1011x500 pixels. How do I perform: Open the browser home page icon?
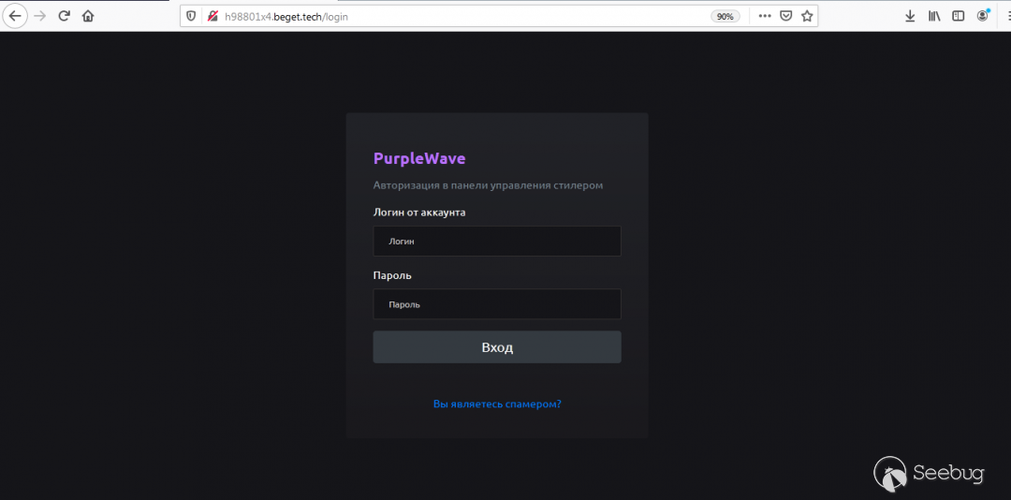[x=88, y=16]
